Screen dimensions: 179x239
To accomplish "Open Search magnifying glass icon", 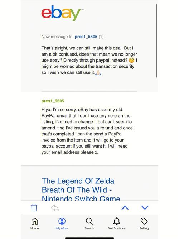I will click(89, 221).
